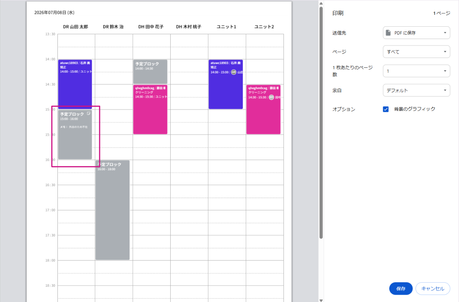Click the preview scrollbar up arrow

click(x=321, y=4)
